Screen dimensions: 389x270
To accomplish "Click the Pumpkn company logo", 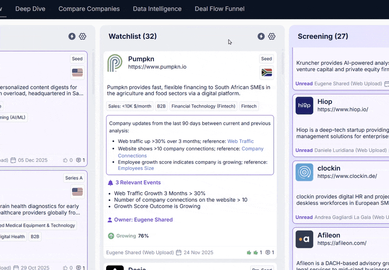I will click(x=115, y=63).
